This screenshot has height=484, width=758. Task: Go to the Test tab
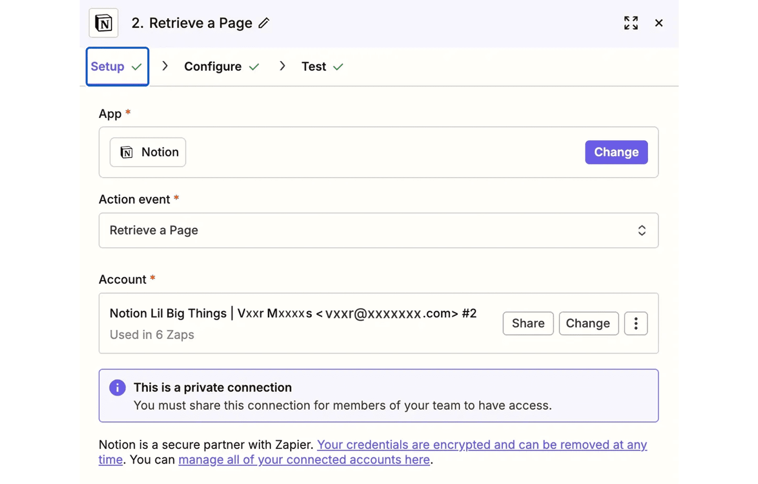coord(322,66)
